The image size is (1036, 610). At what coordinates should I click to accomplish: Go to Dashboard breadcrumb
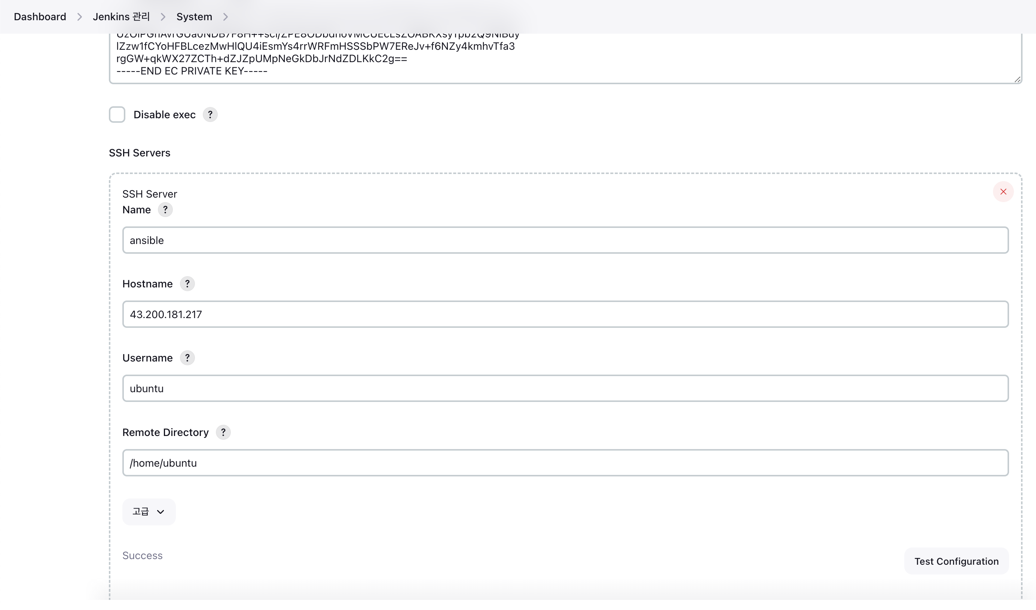pos(40,17)
